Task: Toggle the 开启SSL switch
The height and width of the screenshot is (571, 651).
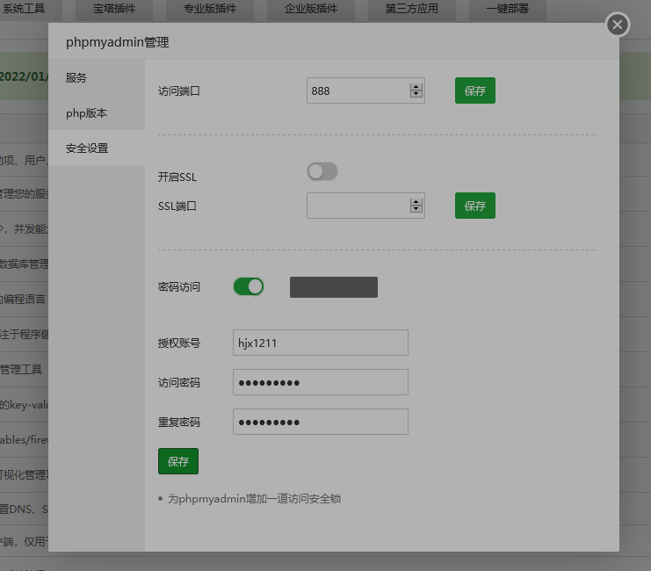Action: click(322, 171)
